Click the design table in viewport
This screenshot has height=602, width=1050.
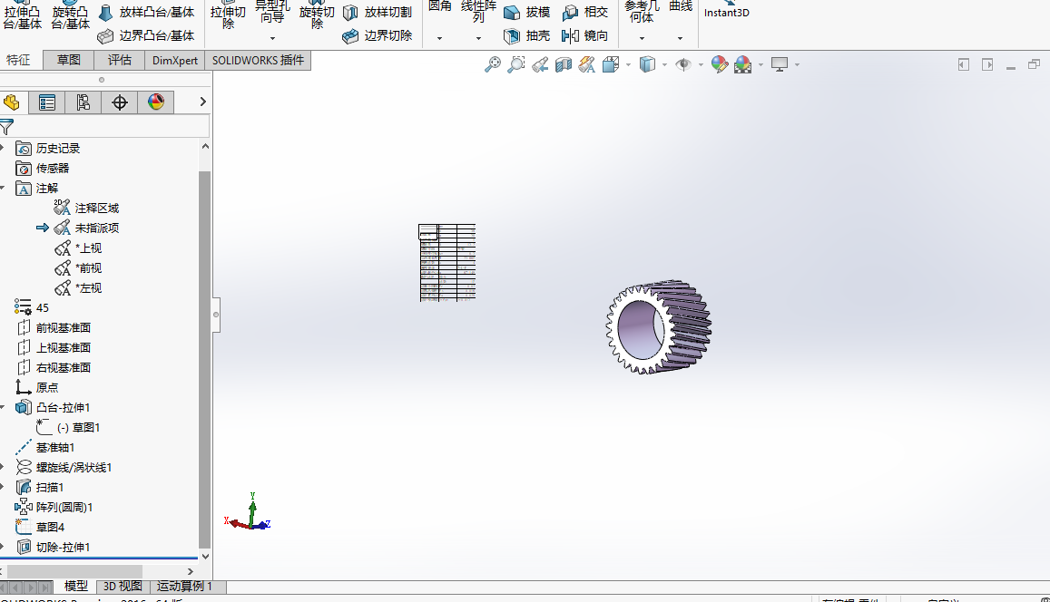[x=447, y=263]
